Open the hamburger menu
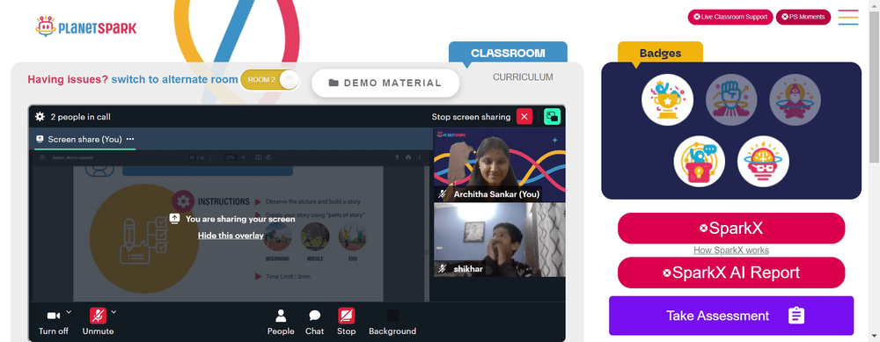 coord(848,17)
